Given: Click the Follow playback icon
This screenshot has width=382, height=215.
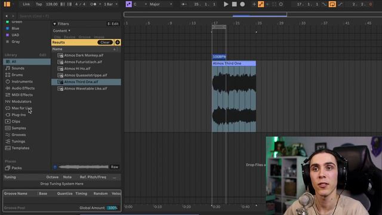Looking at the screenshot, I should [x=184, y=4].
